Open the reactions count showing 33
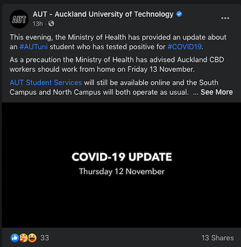The image size is (241, 247). pyautogui.click(x=45, y=238)
